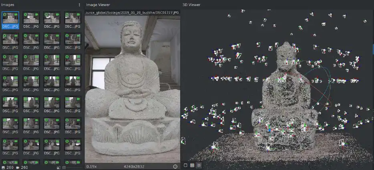Image resolution: width=374 pixels, height=170 pixels.
Task: Click the thumbnail size icon in Images footer
Action: tap(59, 168)
